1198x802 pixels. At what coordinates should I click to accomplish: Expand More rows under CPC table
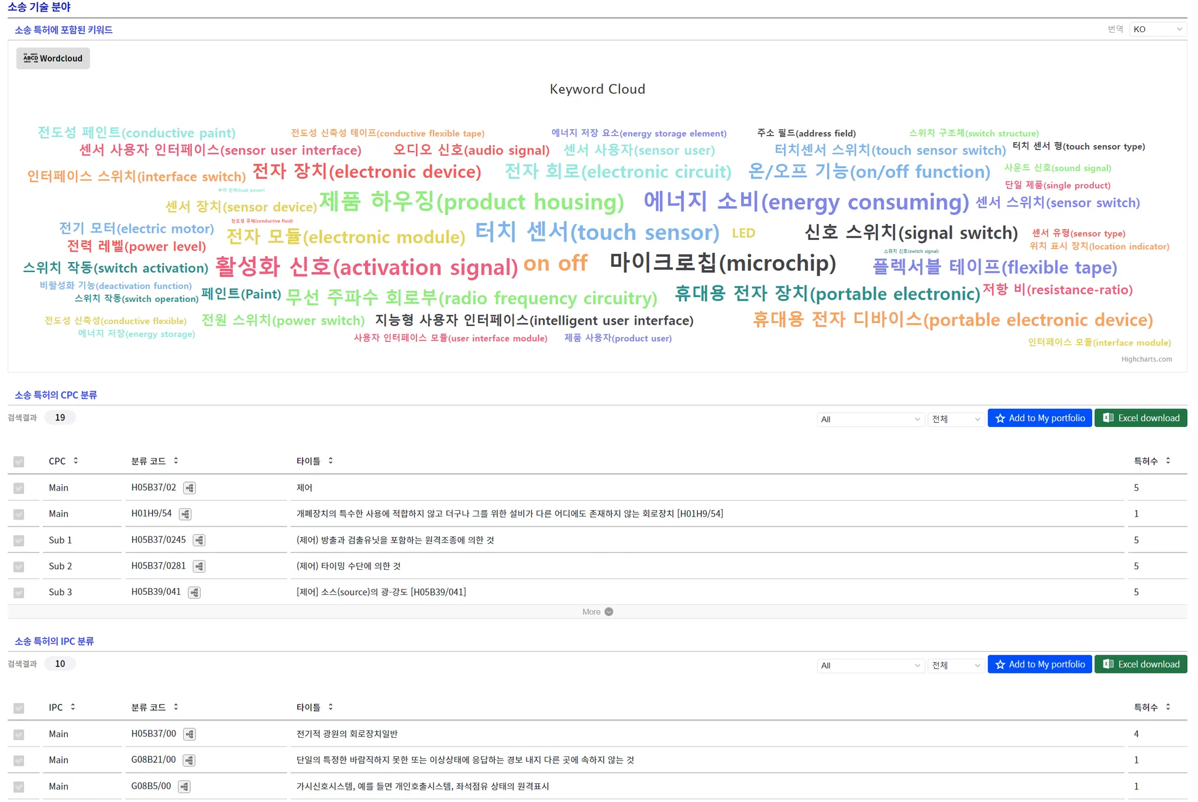[597, 612]
